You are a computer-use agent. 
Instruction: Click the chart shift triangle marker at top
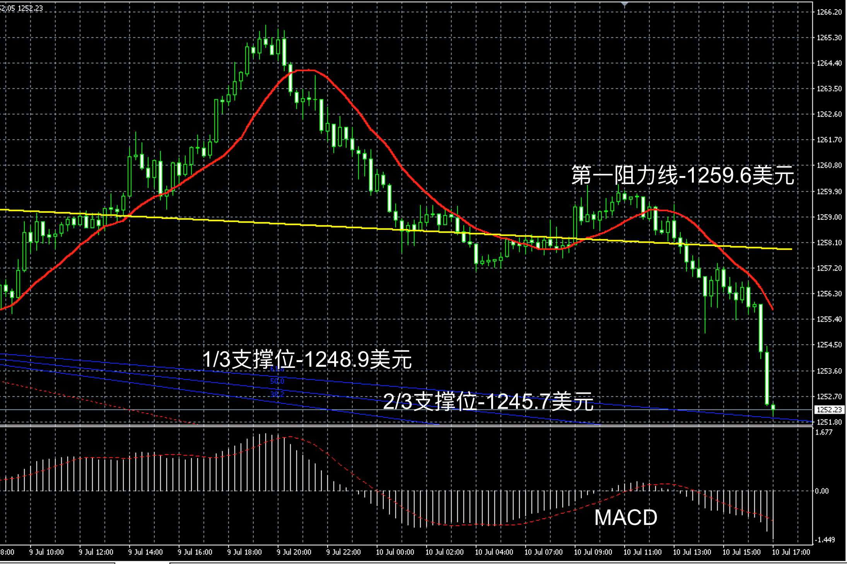[625, 4]
